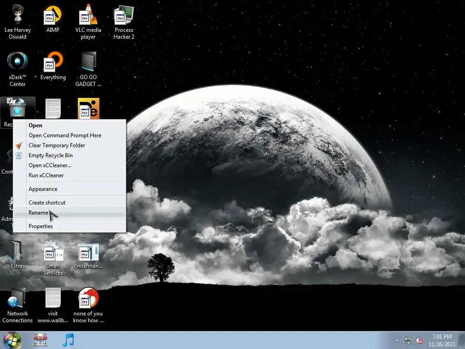
Task: Choose Create shortcut from the menu
Action: pyautogui.click(x=69, y=203)
